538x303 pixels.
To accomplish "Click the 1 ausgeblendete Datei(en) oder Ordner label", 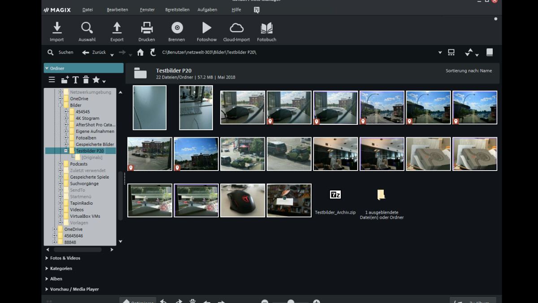I will click(x=382, y=215).
